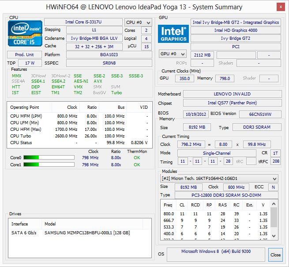
Task: Click the Core0 ThermMon OK status
Action: point(137,158)
